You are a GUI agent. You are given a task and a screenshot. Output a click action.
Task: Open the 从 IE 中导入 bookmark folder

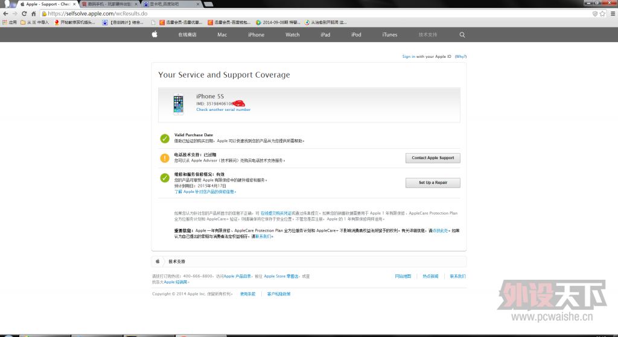point(34,22)
